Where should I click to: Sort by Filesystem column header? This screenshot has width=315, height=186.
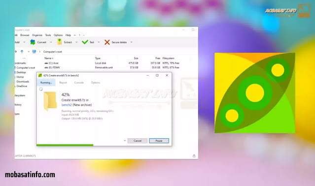(169, 58)
